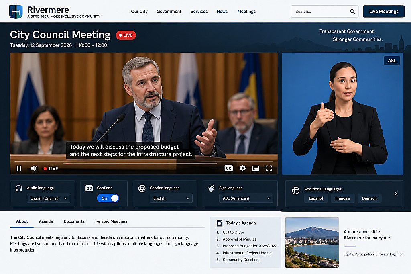
Task: Open the Related Meetings tab
Action: [x=112, y=221]
